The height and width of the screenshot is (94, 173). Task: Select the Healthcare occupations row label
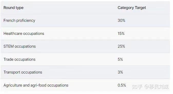pos(24,34)
